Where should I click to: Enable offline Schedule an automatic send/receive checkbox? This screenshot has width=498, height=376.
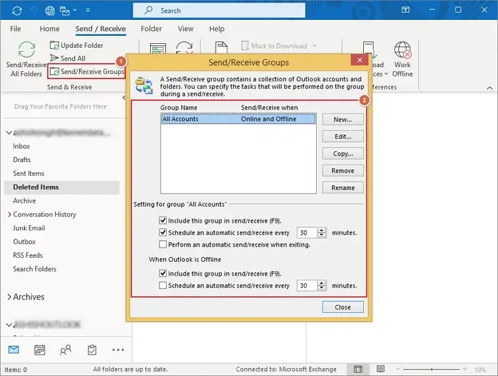coord(163,286)
